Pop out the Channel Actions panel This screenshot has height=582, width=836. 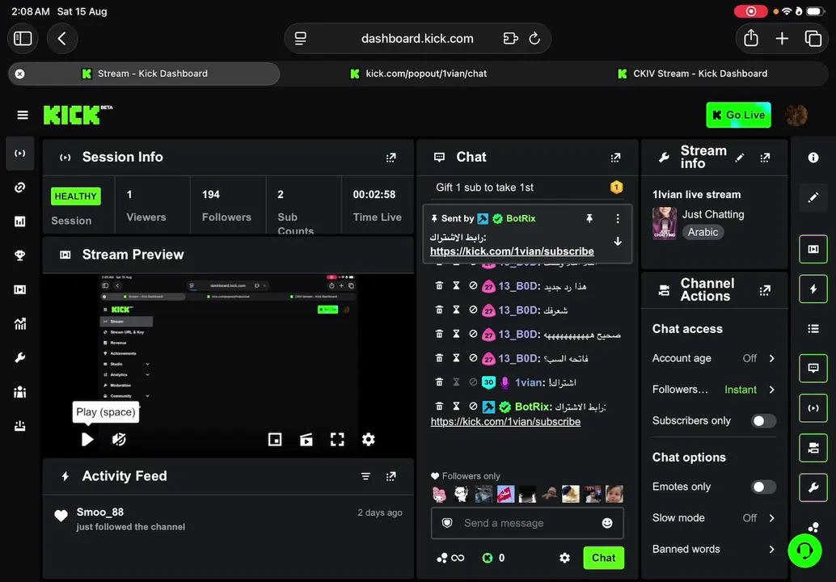[x=765, y=290]
